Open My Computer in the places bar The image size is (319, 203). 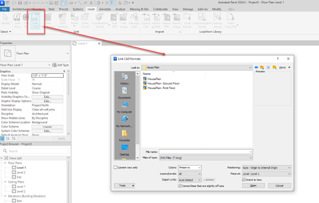pos(125,107)
